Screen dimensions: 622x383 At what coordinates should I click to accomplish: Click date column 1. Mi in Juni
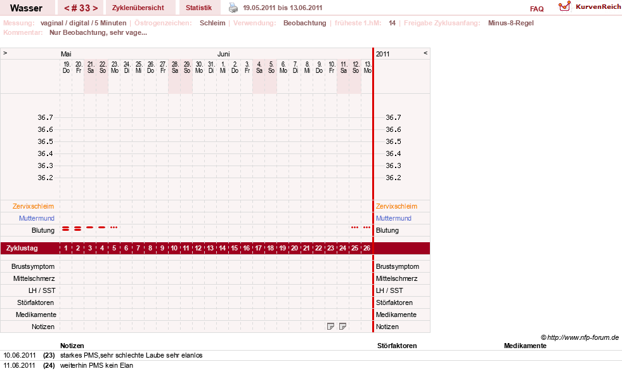[223, 67]
